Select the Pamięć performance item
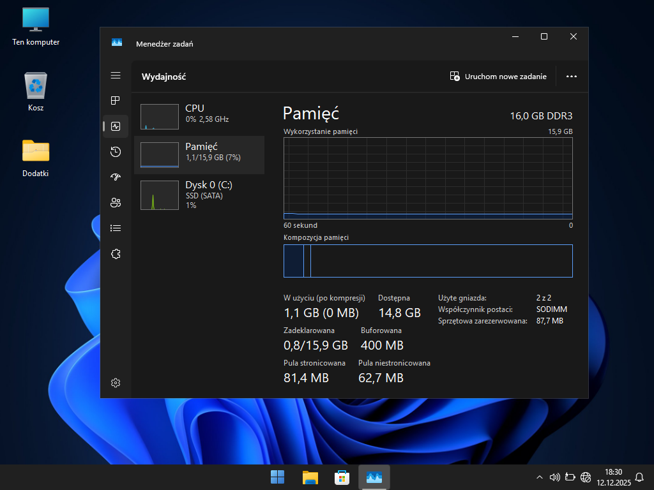 coord(199,154)
